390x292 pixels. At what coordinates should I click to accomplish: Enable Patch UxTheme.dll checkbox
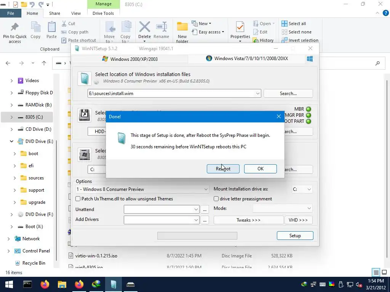tap(78, 198)
